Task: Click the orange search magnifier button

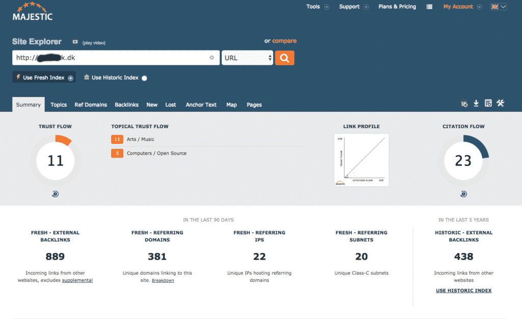Action: click(x=284, y=58)
